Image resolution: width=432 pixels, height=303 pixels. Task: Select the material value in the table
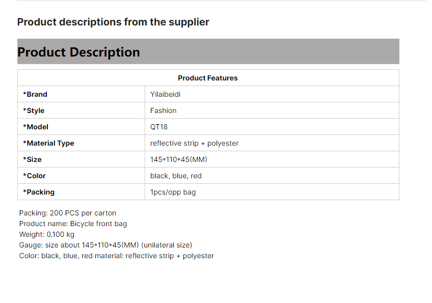click(x=194, y=143)
